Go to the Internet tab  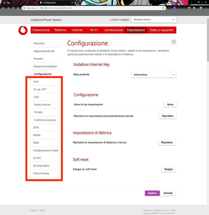pos(77,30)
